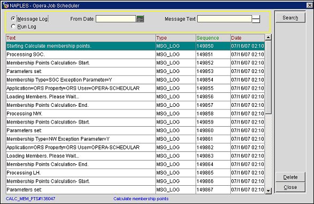Click the From Date input field
This screenshot has width=314, height=204.
(x=116, y=19)
